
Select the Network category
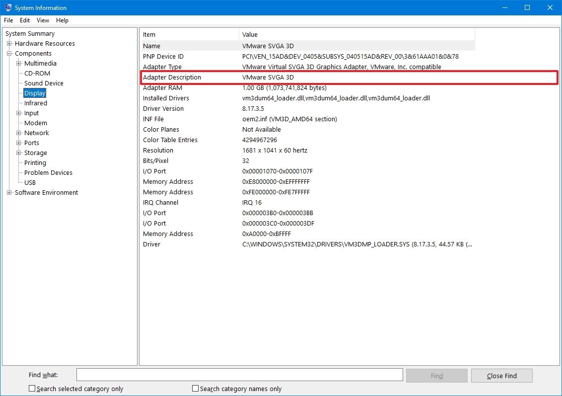[36, 133]
